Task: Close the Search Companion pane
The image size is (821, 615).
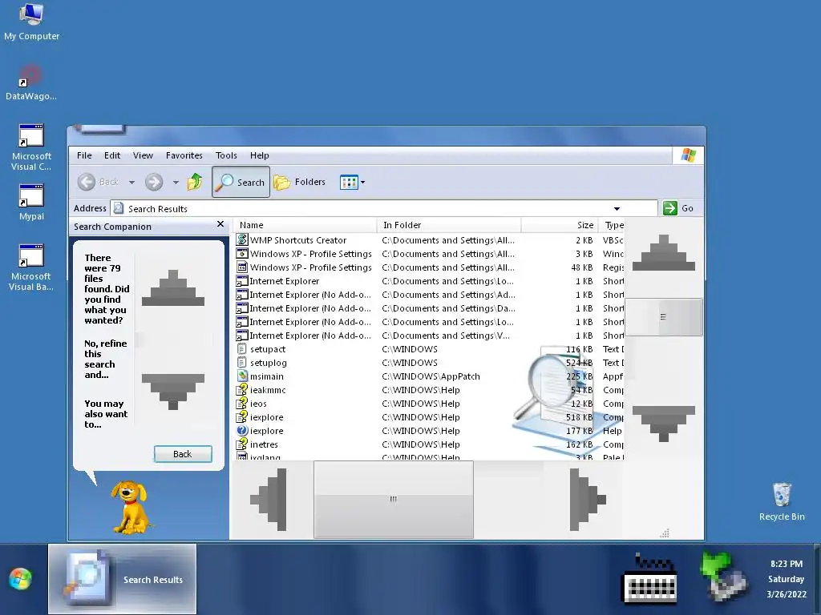Action: pos(220,224)
